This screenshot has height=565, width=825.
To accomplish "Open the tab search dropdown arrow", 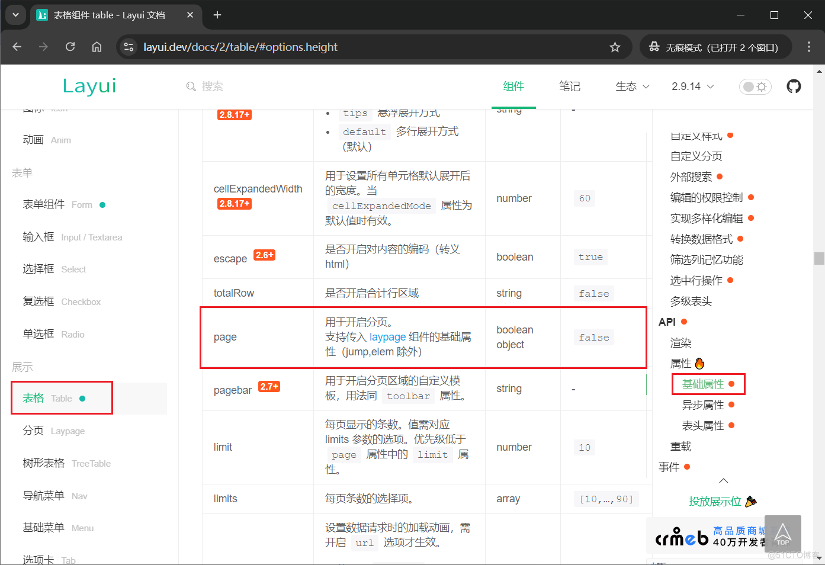I will pos(15,15).
